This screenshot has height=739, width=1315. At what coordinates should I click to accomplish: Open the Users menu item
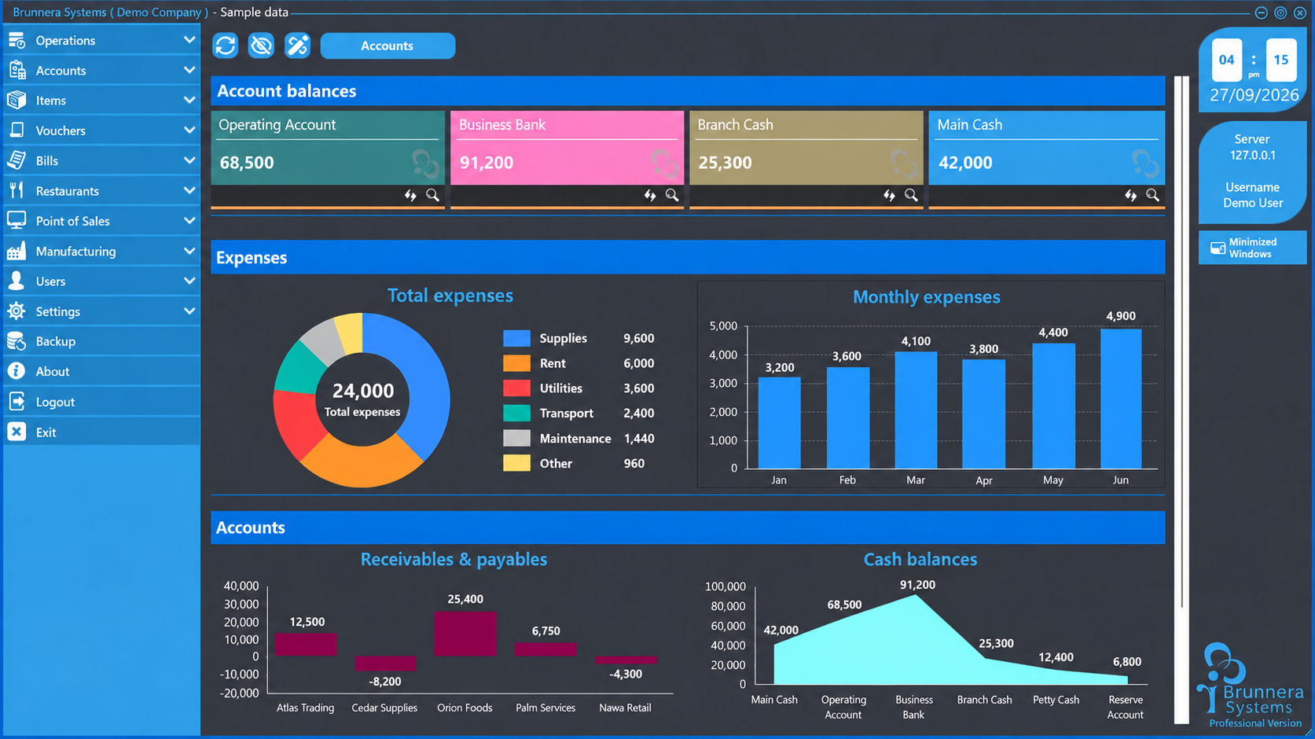pos(101,281)
